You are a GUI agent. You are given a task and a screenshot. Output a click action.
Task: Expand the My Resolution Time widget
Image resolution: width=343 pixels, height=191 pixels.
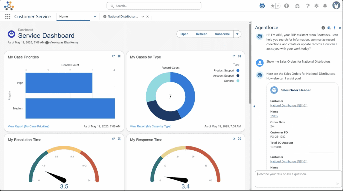119,139
